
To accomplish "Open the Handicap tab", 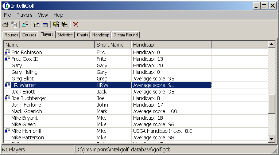I will click(x=101, y=35).
